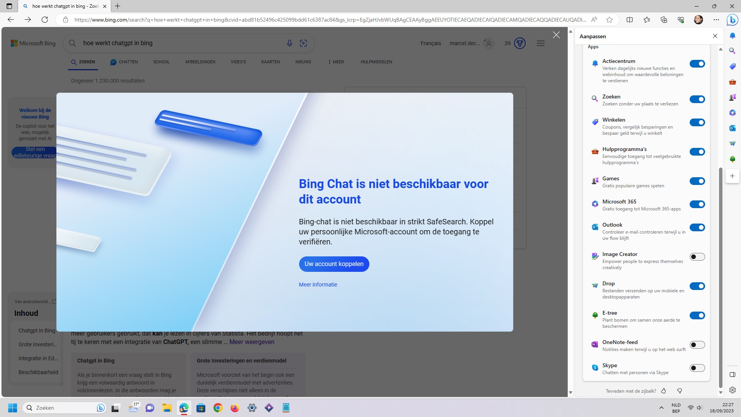
Task: Open the Windows Start menu
Action: (x=13, y=408)
